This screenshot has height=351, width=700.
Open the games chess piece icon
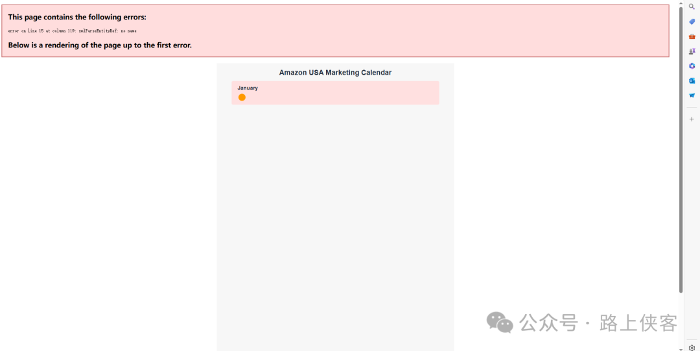pos(692,51)
